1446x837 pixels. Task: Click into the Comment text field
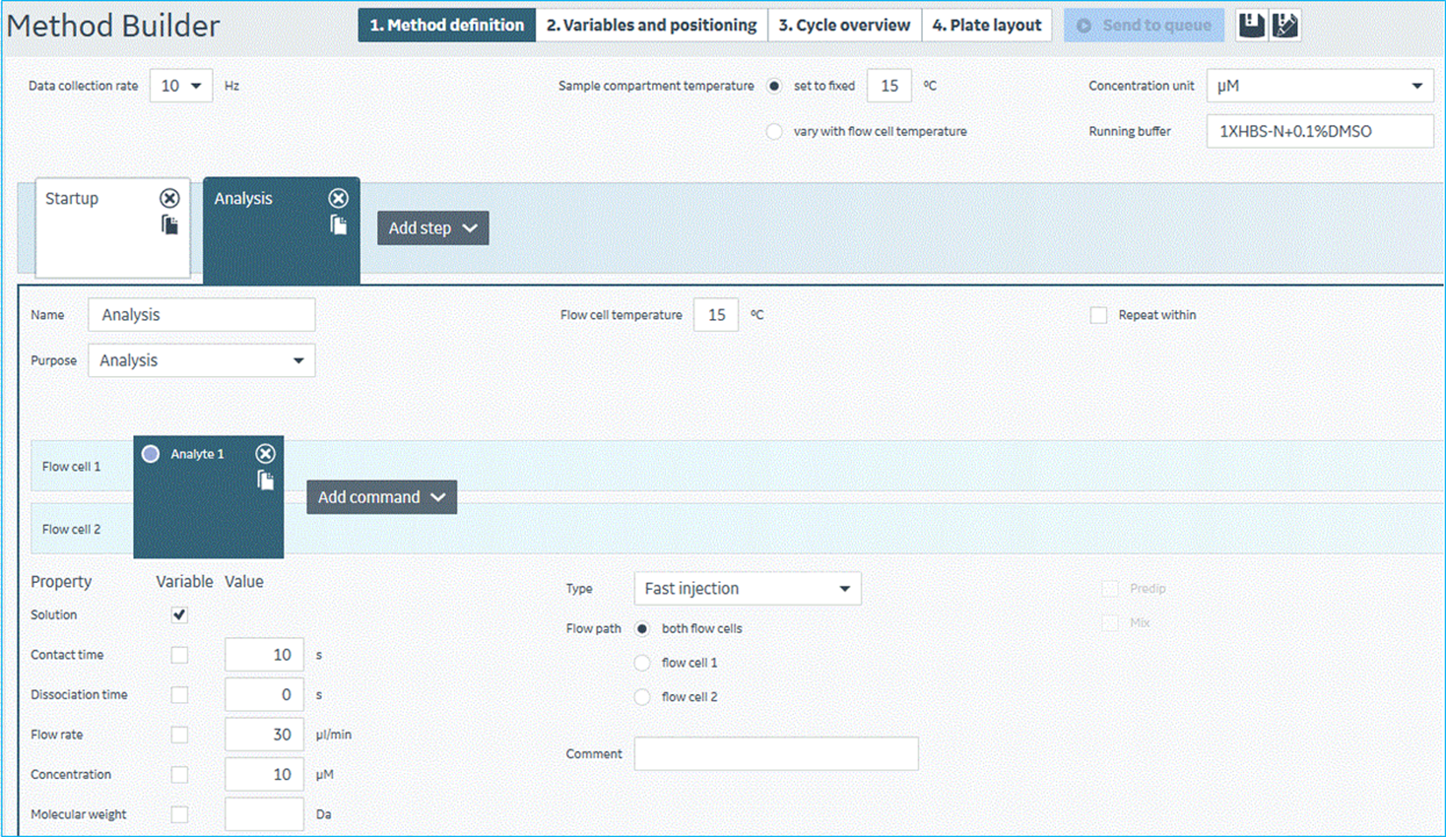coord(776,754)
